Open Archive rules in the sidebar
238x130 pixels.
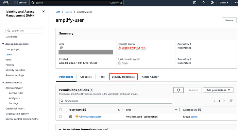coord(16,93)
